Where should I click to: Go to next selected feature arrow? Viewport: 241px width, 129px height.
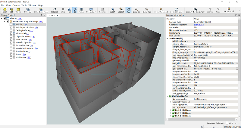pos(239,123)
